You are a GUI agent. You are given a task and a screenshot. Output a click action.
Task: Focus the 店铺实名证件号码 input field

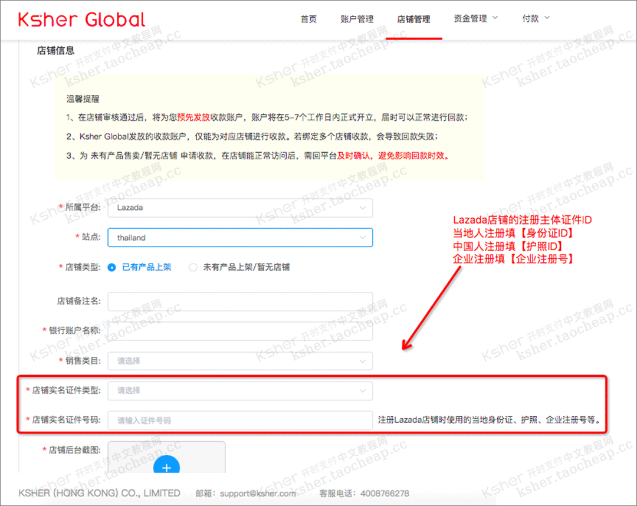240,420
